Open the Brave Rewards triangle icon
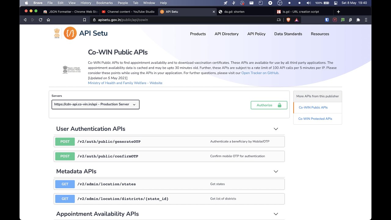 pos(296,20)
